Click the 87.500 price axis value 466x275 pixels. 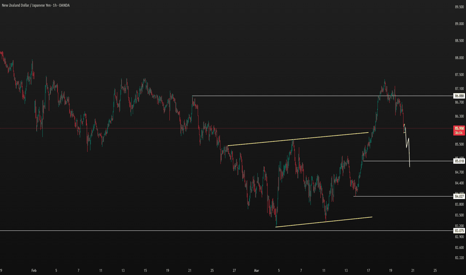click(459, 75)
